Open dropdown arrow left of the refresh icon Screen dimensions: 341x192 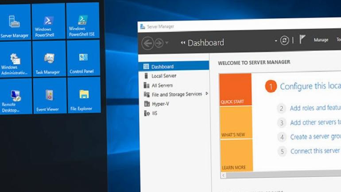coord(276,41)
